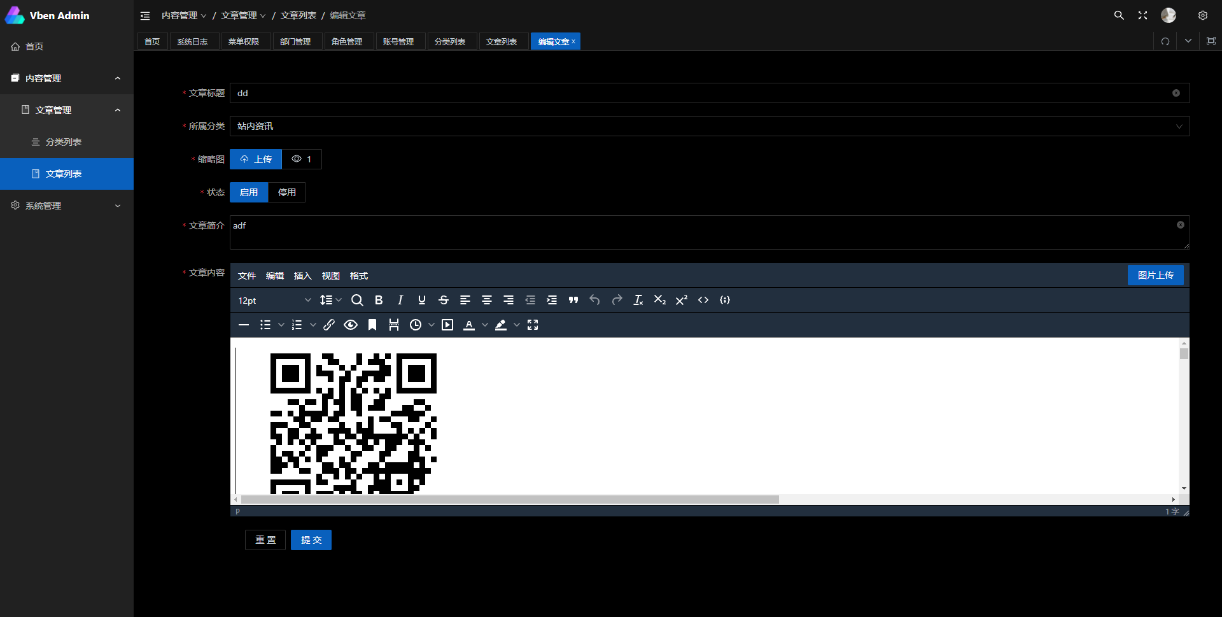Insert page break
Viewport: 1222px width, 617px height.
coord(394,325)
